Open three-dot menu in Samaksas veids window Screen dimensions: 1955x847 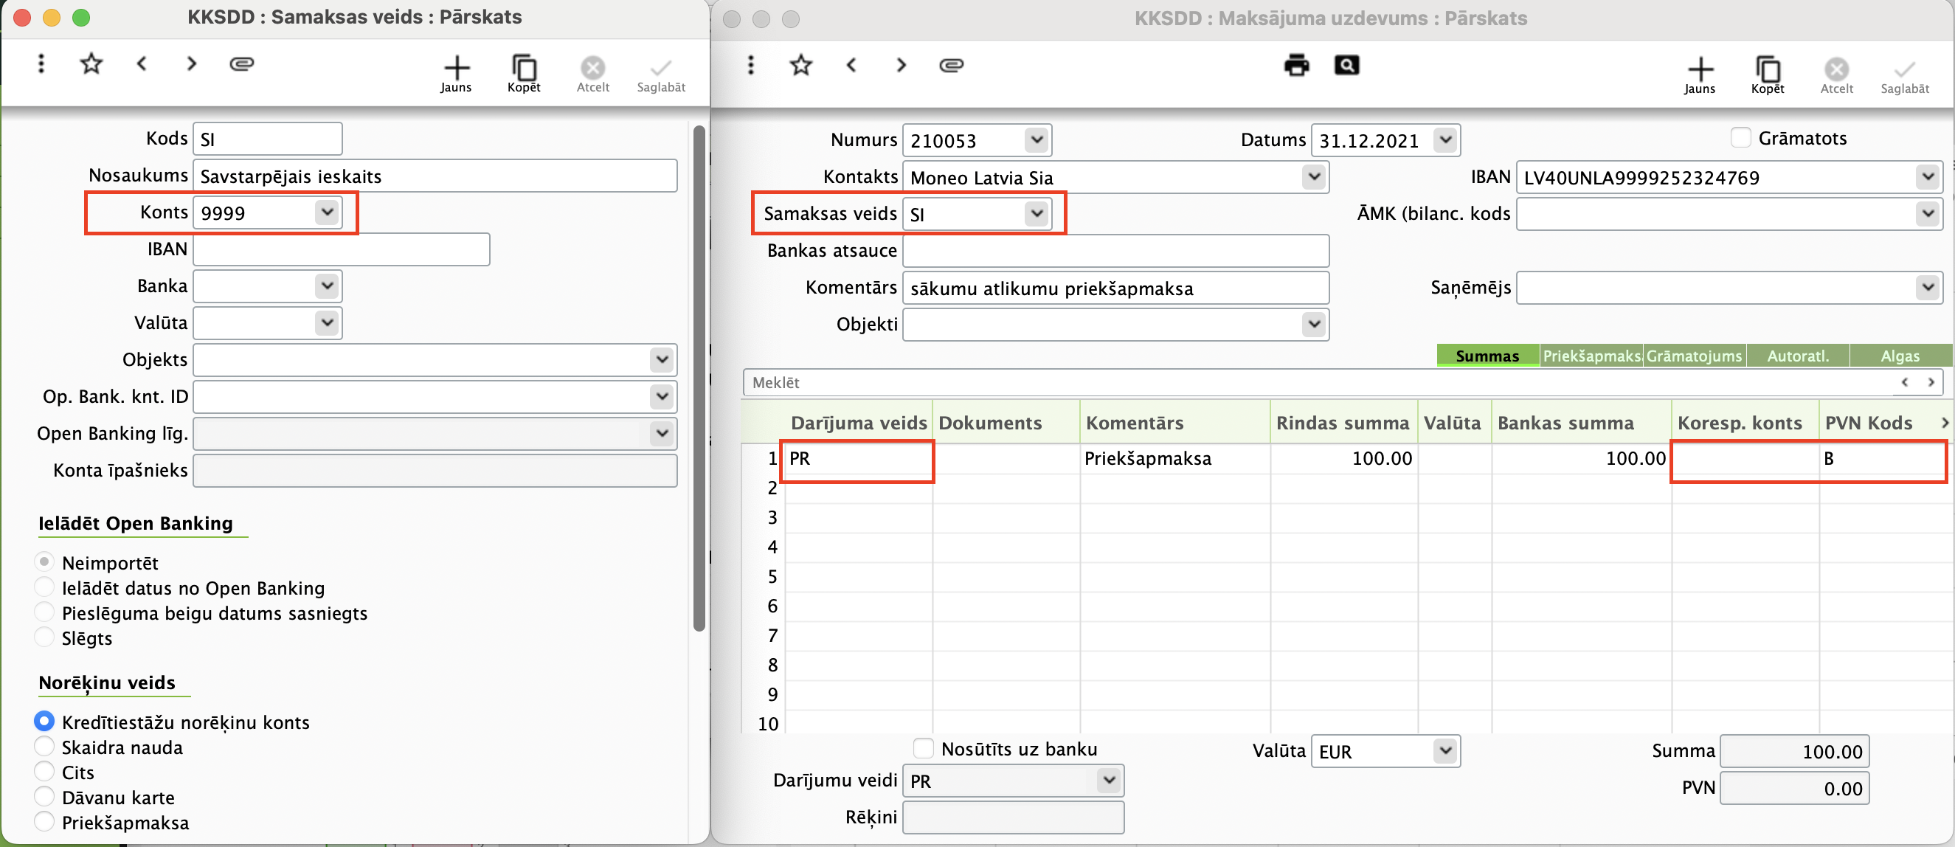(x=41, y=63)
